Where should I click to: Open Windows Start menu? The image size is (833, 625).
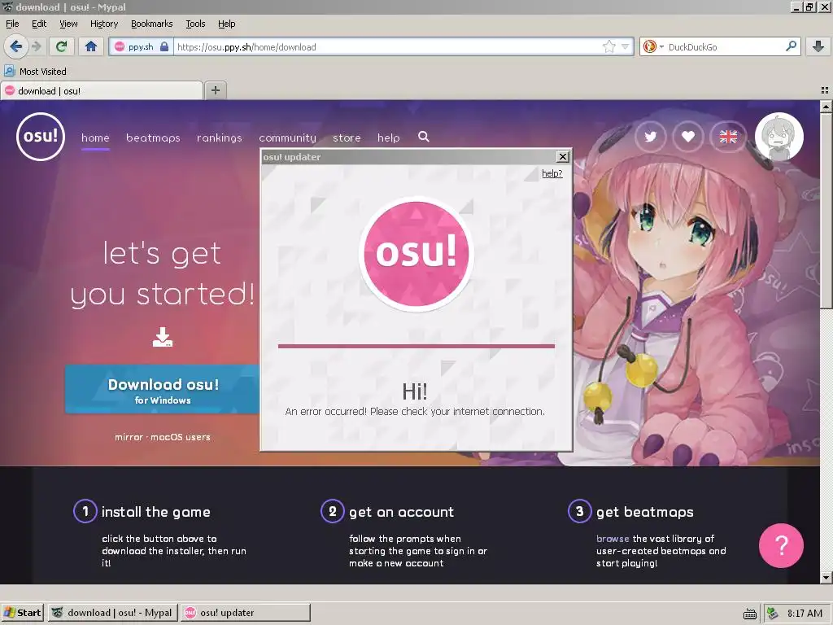[x=22, y=613]
